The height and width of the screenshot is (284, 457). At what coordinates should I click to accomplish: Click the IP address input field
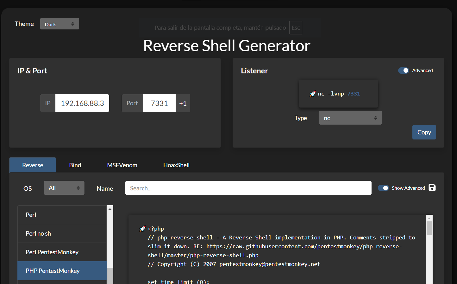[x=82, y=103]
